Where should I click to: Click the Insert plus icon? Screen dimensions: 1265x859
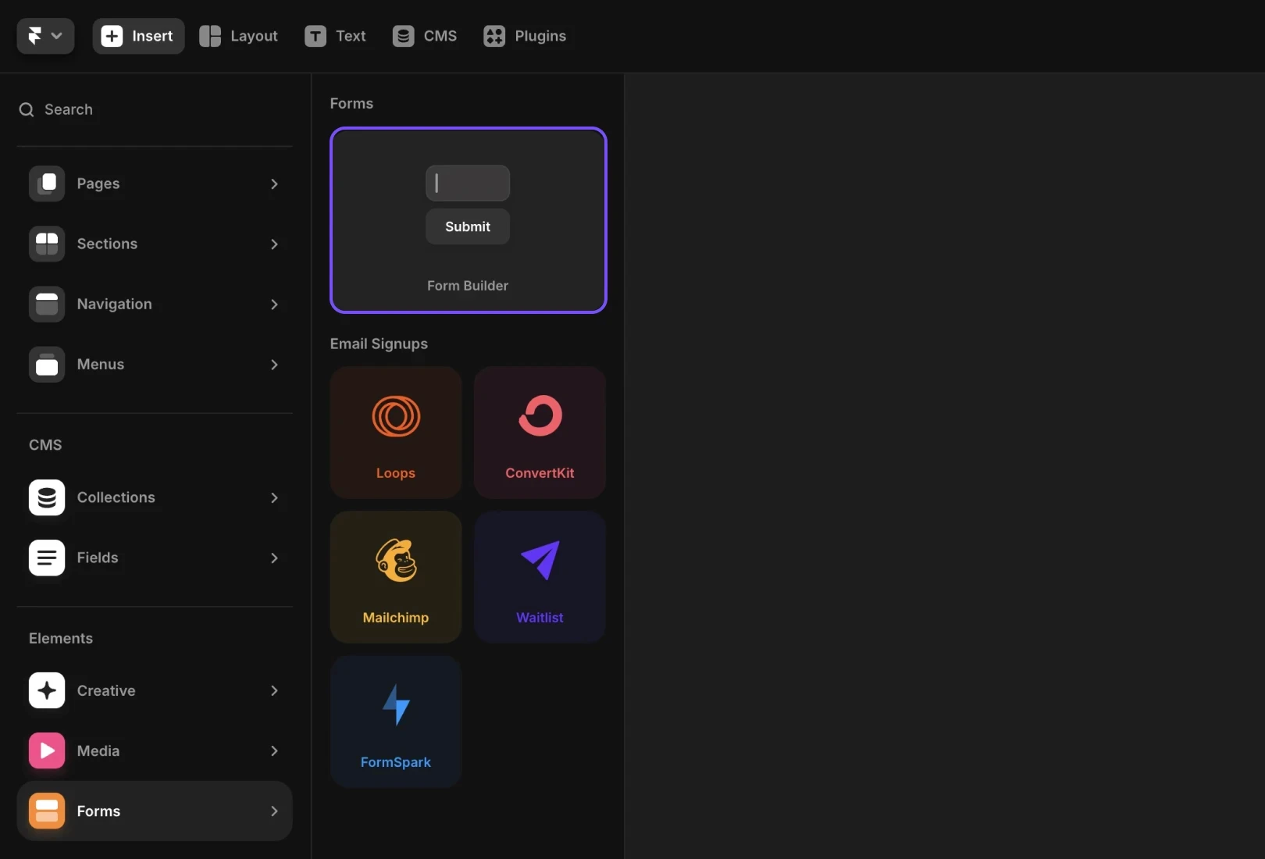click(112, 36)
